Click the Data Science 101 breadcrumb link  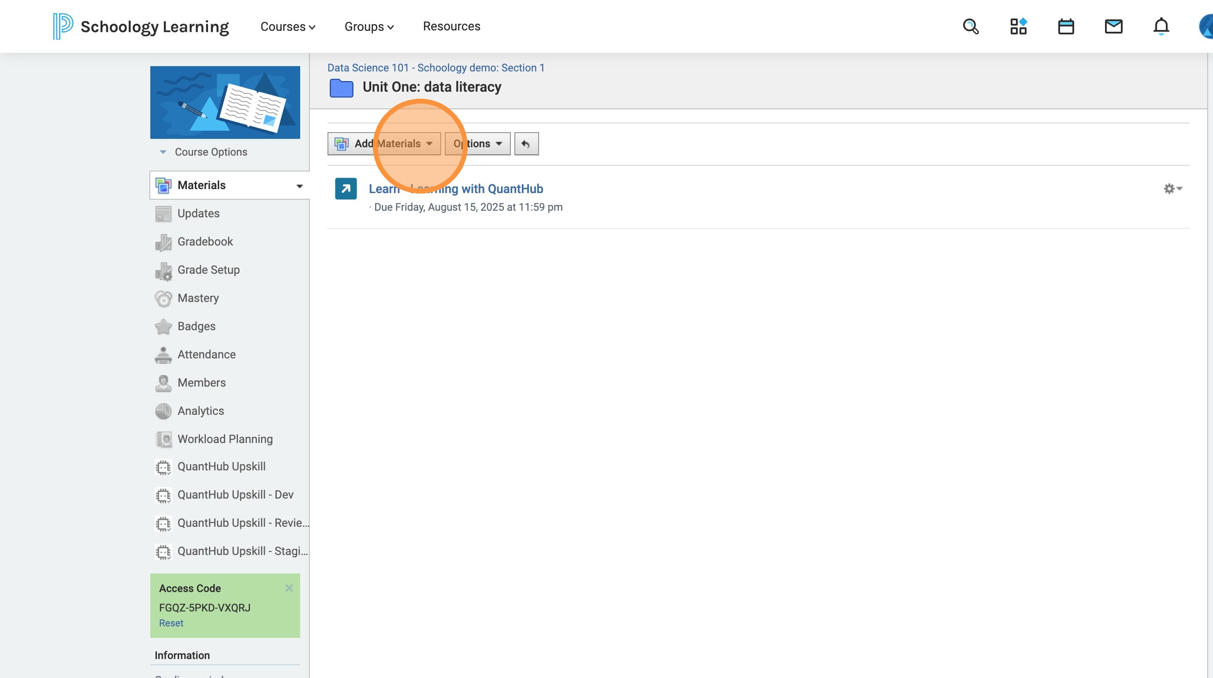(x=435, y=68)
